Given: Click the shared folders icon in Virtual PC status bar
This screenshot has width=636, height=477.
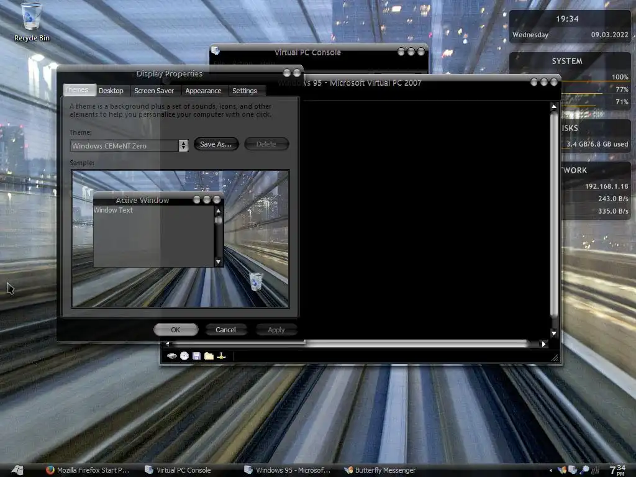Looking at the screenshot, I should [209, 356].
